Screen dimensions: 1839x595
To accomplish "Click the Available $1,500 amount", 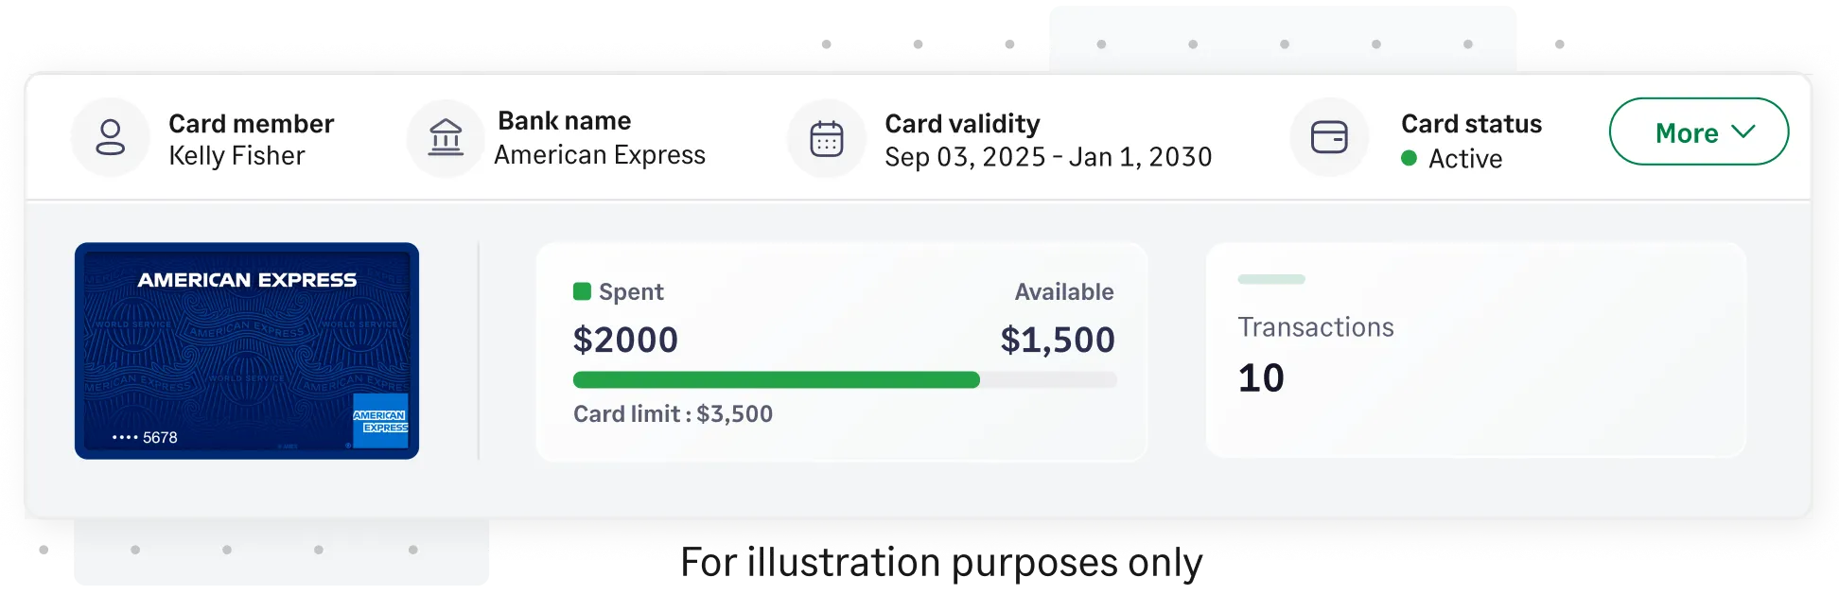I will click(x=1060, y=339).
